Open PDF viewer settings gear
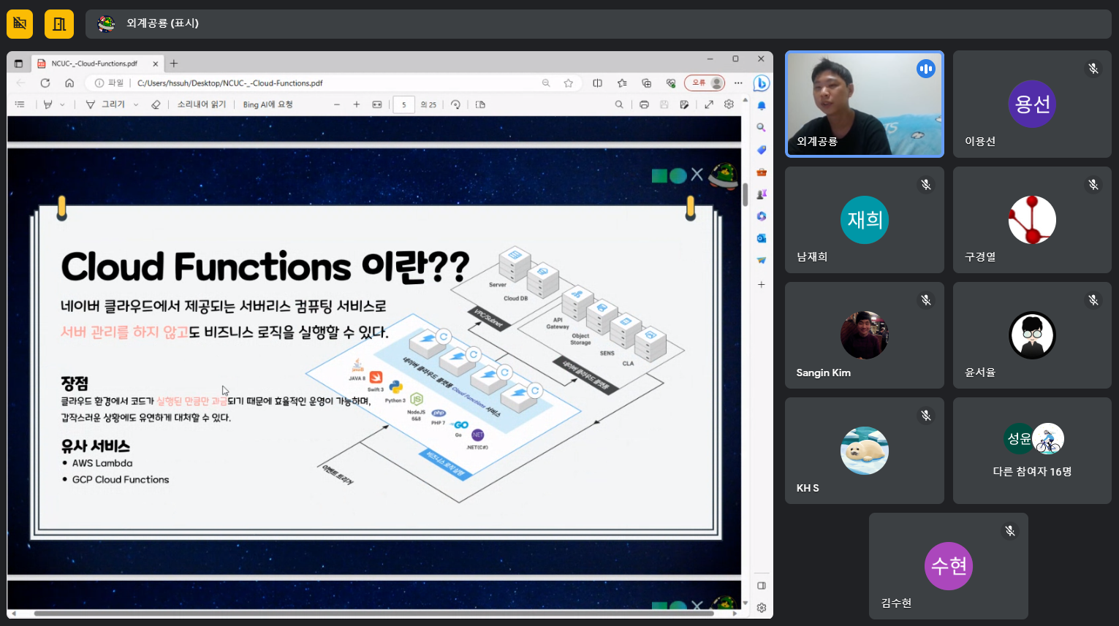 click(x=729, y=104)
